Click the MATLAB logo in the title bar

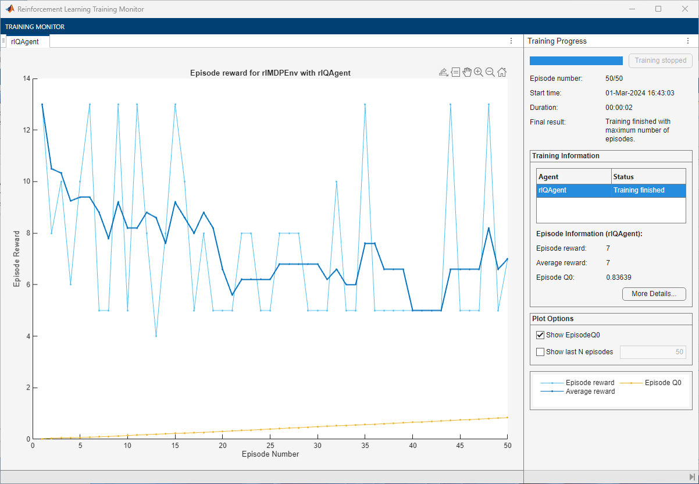[10, 9]
